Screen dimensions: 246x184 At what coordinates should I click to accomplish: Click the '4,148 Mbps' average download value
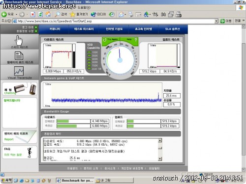click(100, 121)
